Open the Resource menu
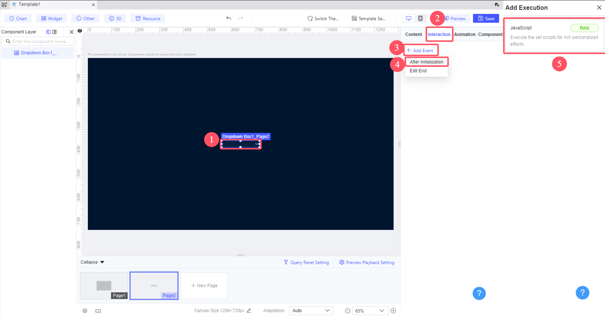Screen dimensions: 605x317 148,18
